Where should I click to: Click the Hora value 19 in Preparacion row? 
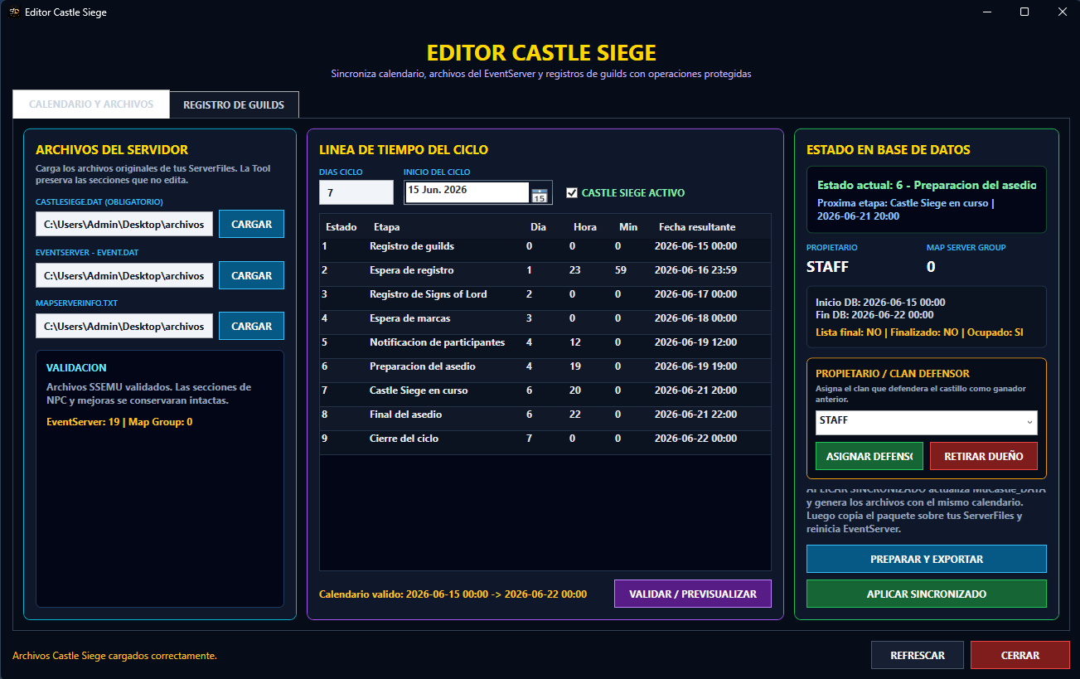click(574, 366)
